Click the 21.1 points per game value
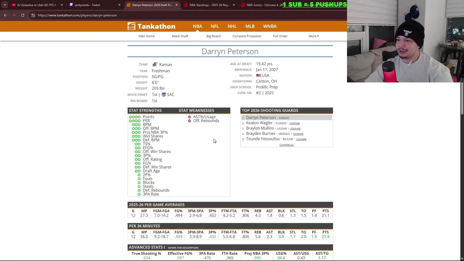Screen dimensions: 464x261 tap(326, 215)
